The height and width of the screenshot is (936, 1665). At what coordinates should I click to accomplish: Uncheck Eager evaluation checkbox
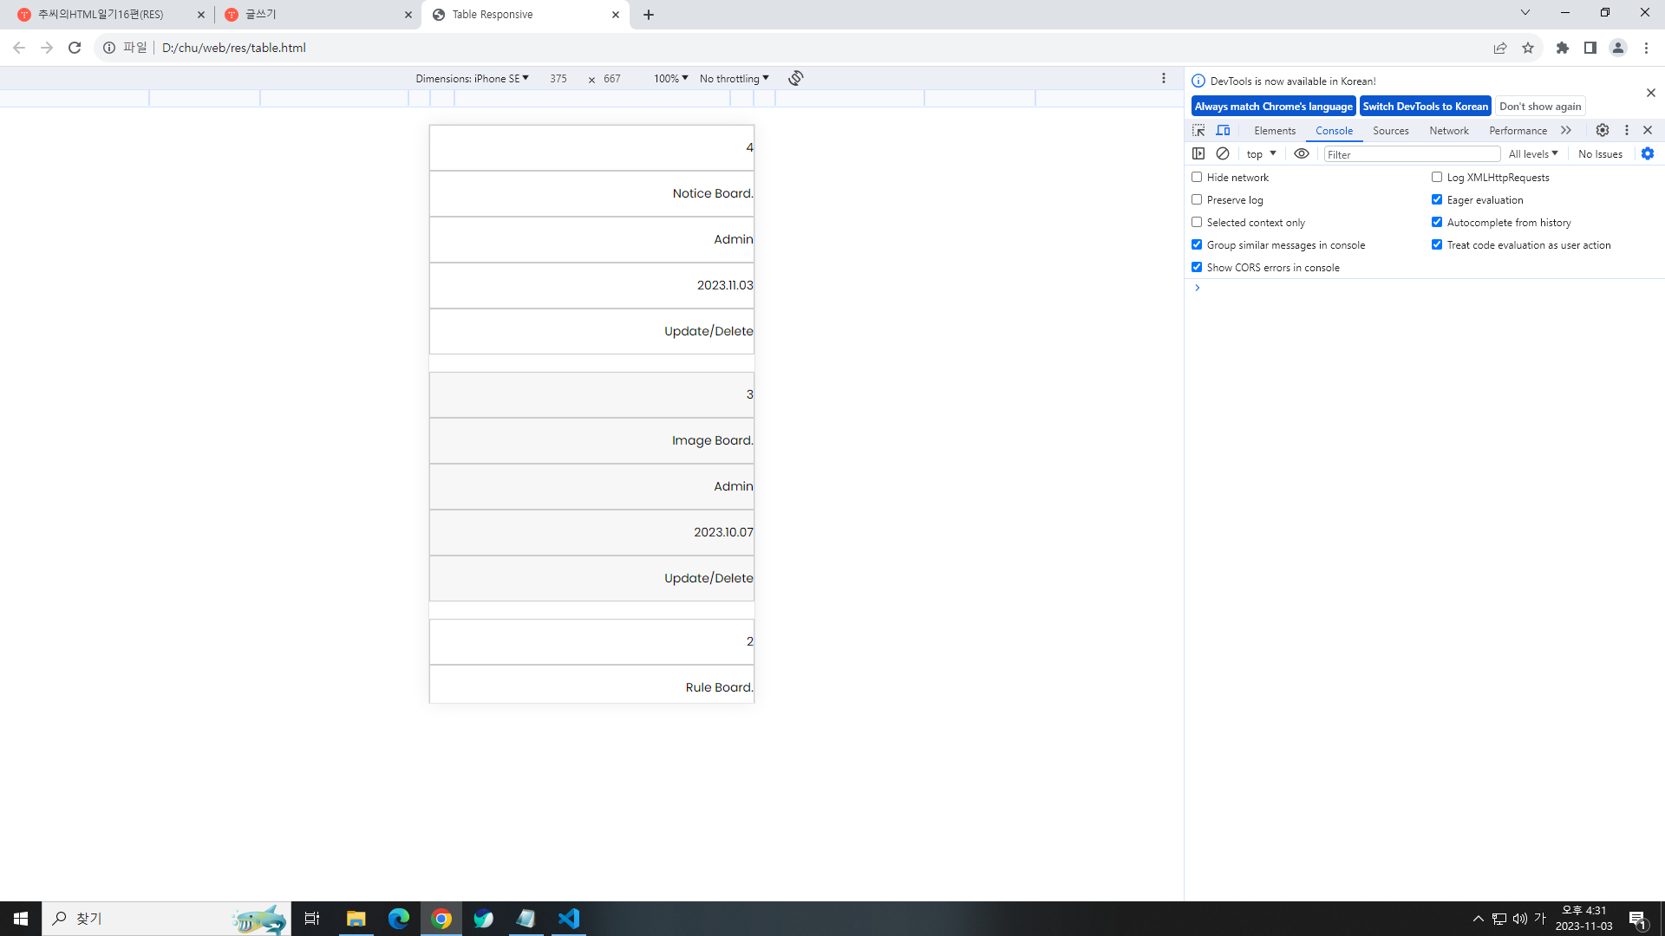tap(1437, 199)
